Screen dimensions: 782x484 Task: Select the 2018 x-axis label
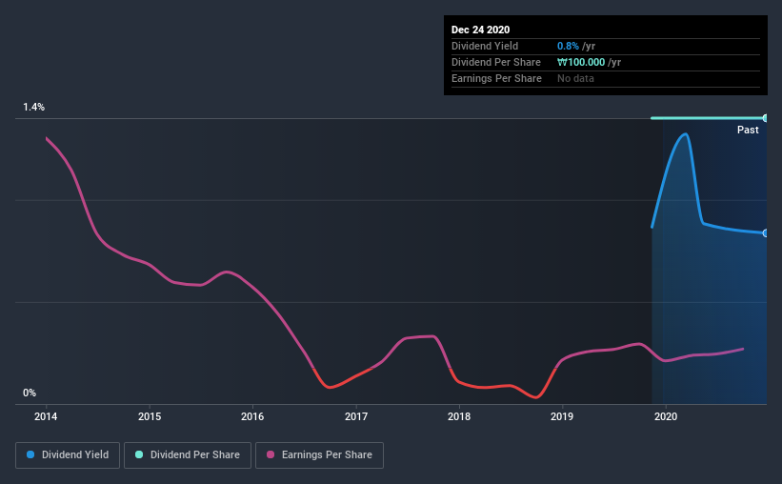point(459,416)
